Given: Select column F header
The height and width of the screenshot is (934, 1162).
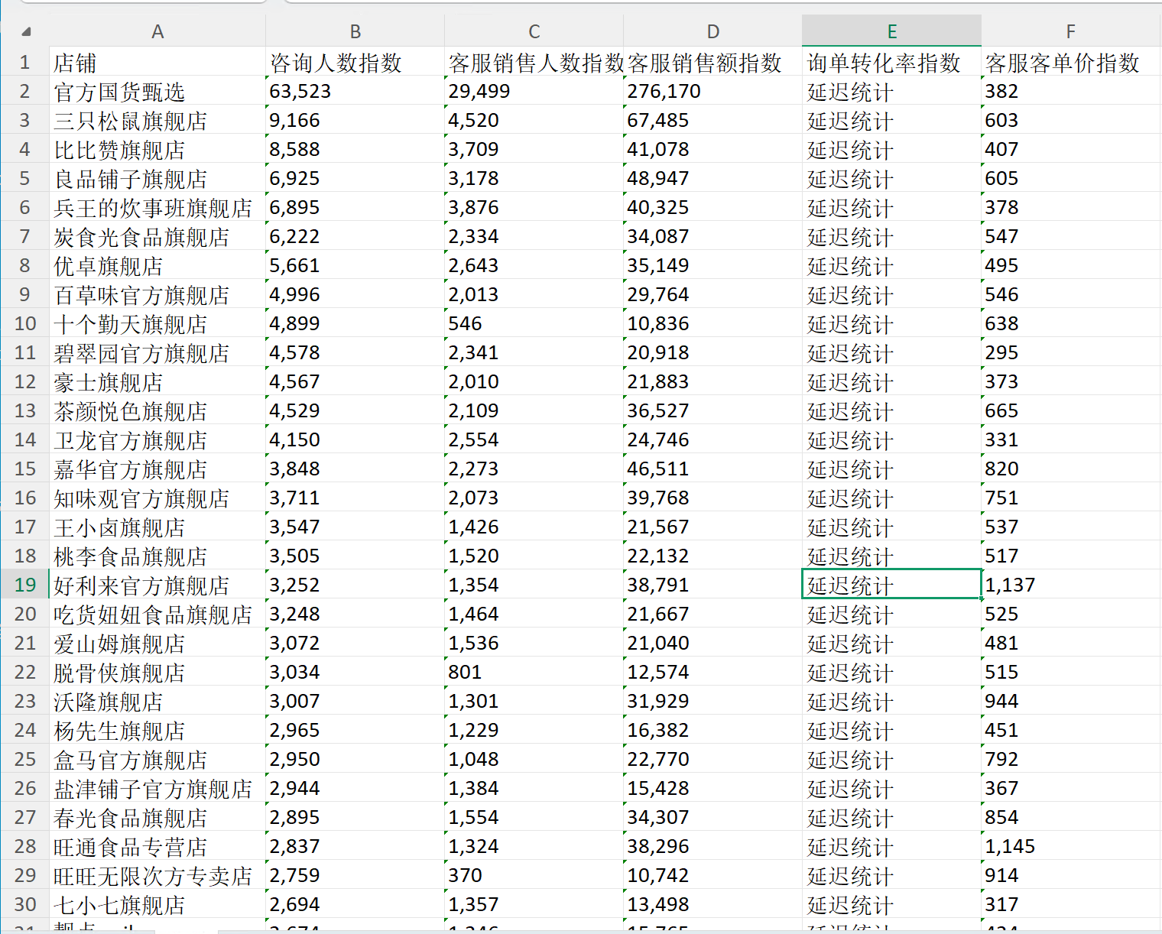Looking at the screenshot, I should pyautogui.click(x=1071, y=31).
